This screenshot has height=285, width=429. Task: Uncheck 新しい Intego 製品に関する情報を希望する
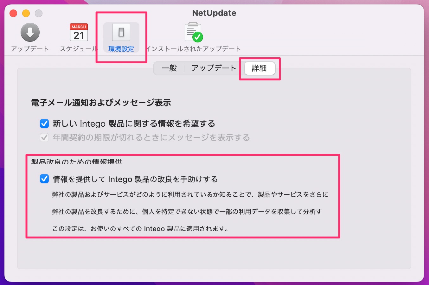click(x=44, y=123)
